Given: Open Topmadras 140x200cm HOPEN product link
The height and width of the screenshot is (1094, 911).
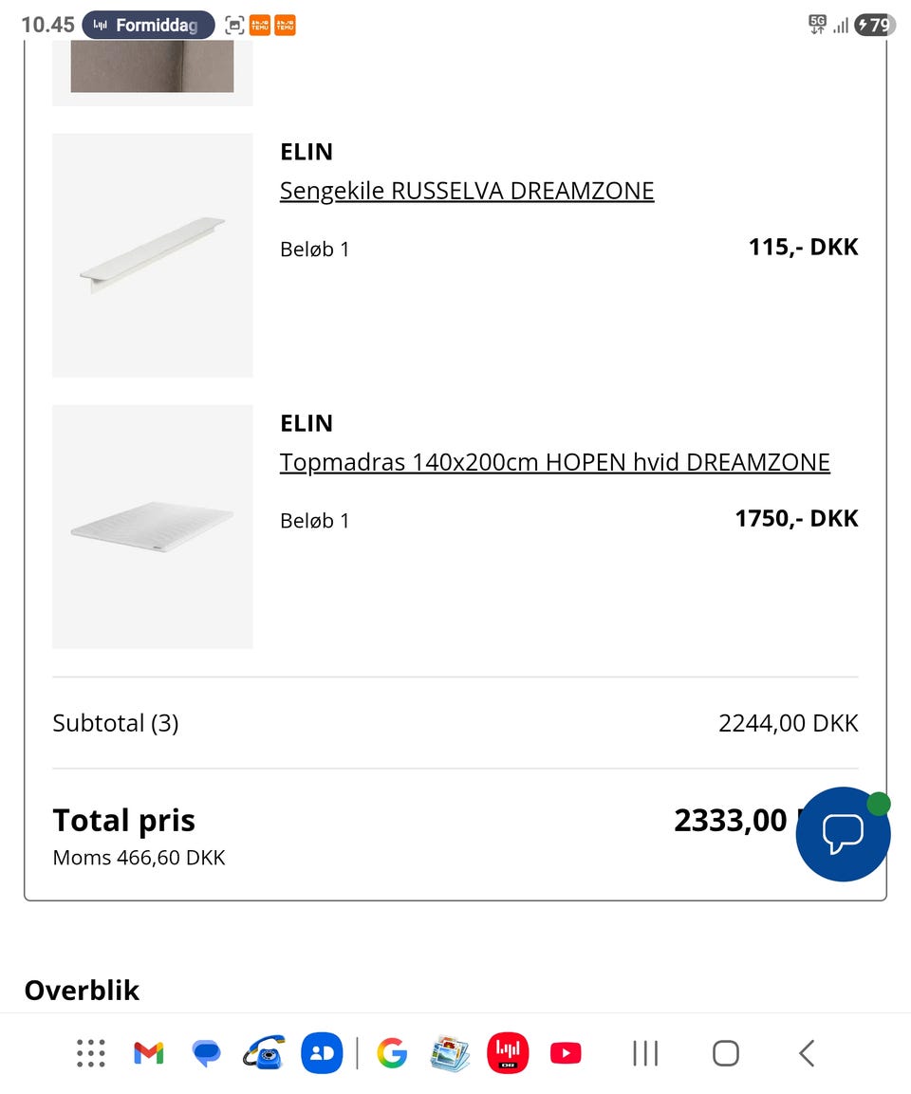Looking at the screenshot, I should tap(554, 462).
